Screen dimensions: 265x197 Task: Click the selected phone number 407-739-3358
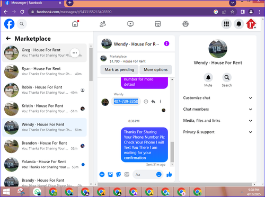pos(126,101)
